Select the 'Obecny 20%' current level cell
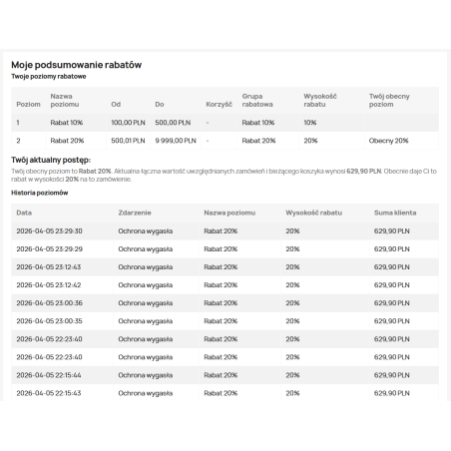This screenshot has height=451, width=451. [x=388, y=141]
